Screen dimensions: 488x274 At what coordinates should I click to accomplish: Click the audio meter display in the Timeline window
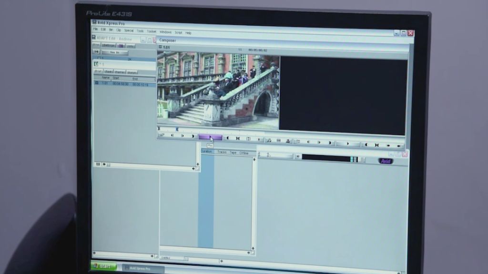[x=330, y=158]
